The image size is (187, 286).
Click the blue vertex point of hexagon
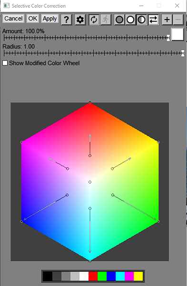click(21, 222)
